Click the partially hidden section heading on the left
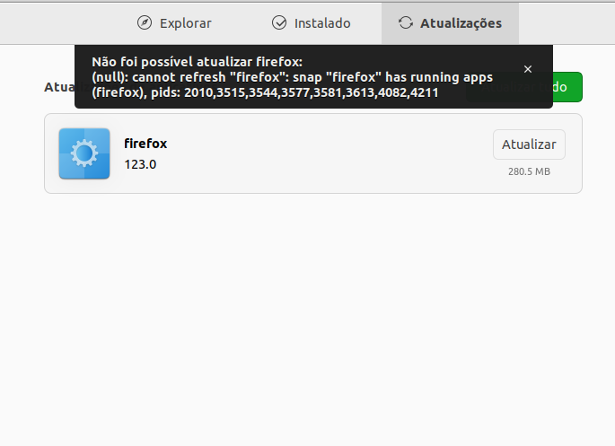The image size is (615, 446). coord(58,88)
